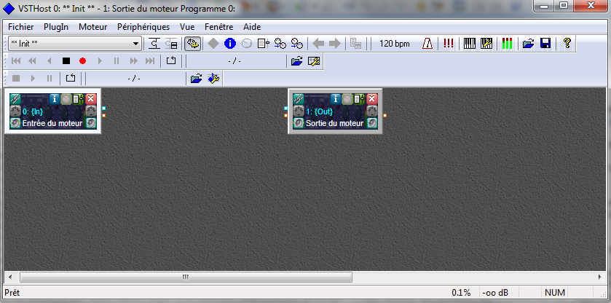Click left speaker icon on Sortie du moteur
Viewport: 611px width, 303px height.
[299, 123]
